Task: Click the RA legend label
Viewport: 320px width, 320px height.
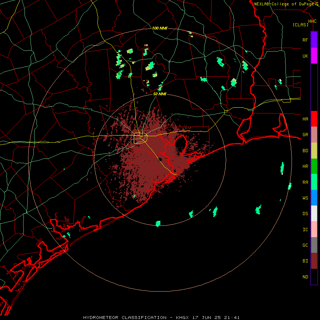Action: tap(305, 182)
